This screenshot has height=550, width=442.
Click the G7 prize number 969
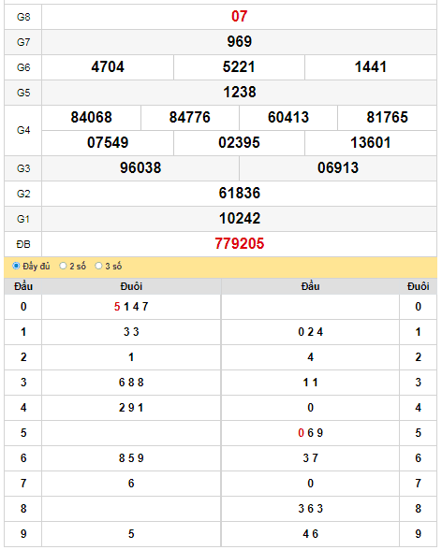point(239,42)
